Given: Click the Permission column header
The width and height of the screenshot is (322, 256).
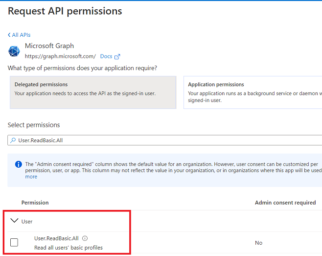Looking at the screenshot, I should 35,203.
